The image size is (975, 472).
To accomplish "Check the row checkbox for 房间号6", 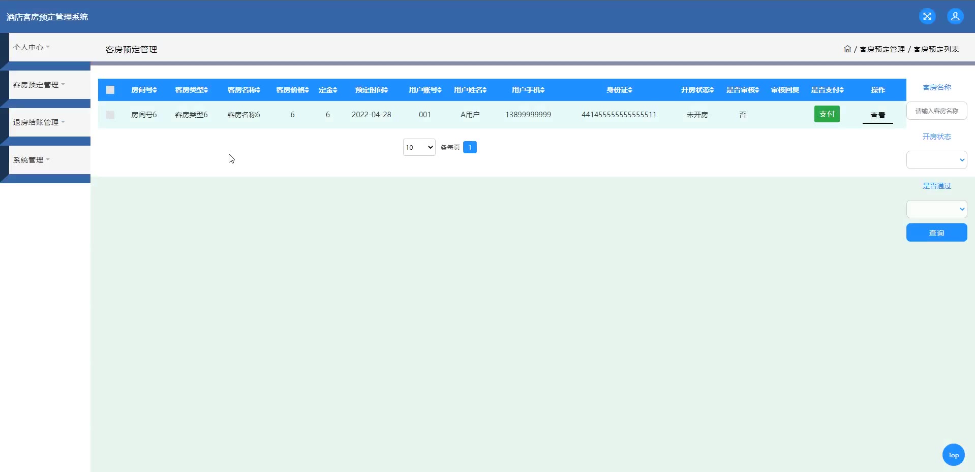I will point(110,115).
